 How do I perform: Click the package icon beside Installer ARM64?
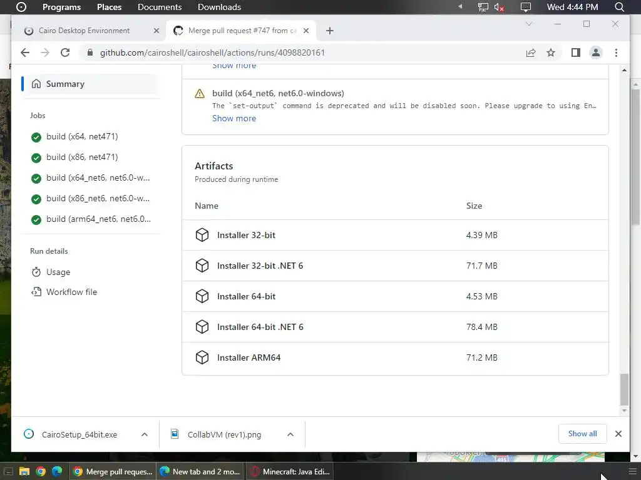point(202,357)
